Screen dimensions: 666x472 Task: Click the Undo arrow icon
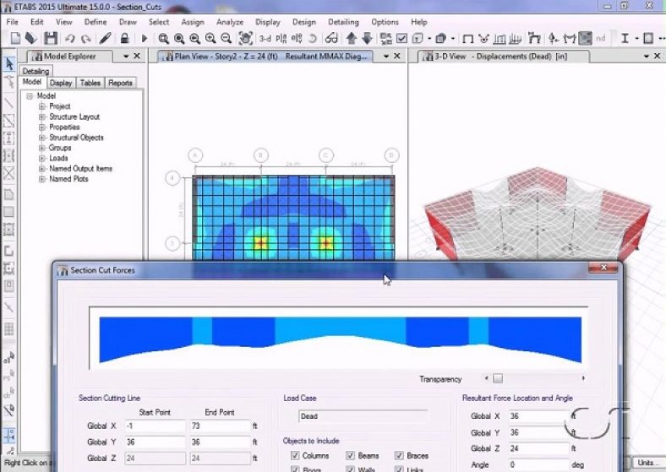[70, 39]
